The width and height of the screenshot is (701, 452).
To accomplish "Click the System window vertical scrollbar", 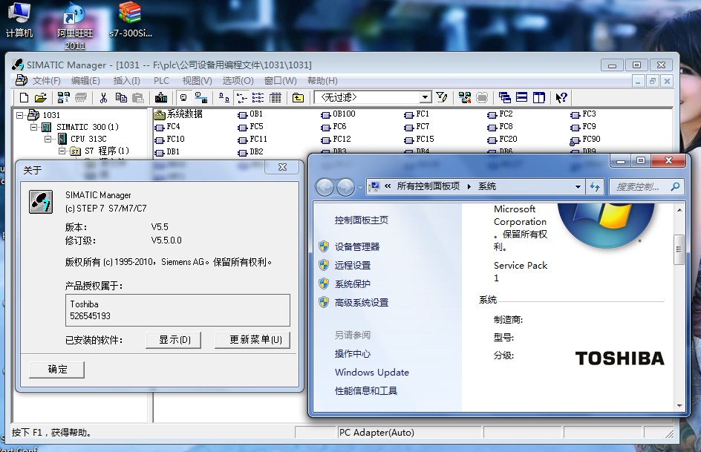I will coord(679,250).
